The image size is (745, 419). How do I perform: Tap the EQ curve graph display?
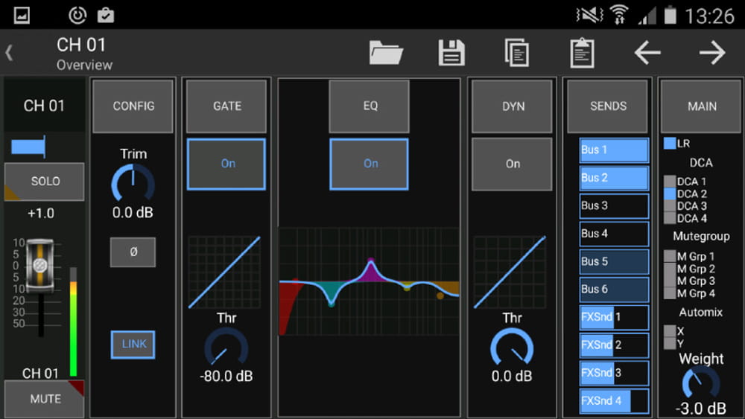point(370,282)
